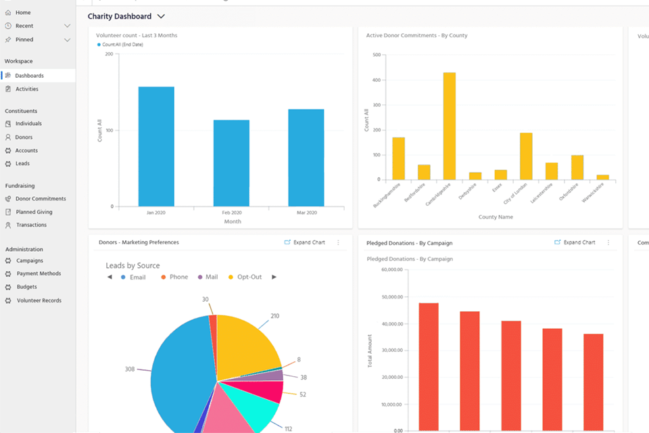Image resolution: width=649 pixels, height=433 pixels.
Task: Click the Donor Commitments icon
Action: click(x=8, y=199)
